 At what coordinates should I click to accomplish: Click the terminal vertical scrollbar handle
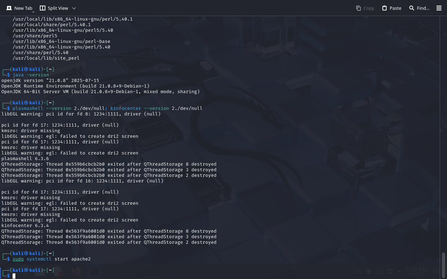tap(444, 265)
